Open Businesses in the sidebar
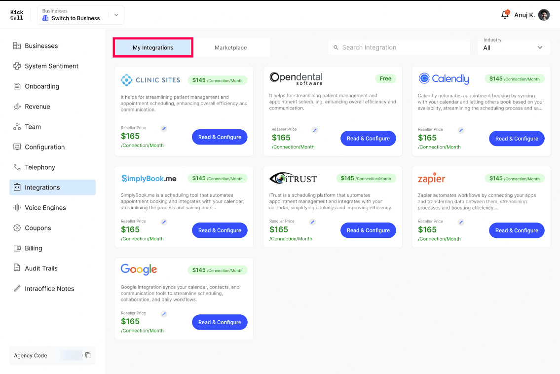This screenshot has height=374, width=560. click(x=52, y=46)
